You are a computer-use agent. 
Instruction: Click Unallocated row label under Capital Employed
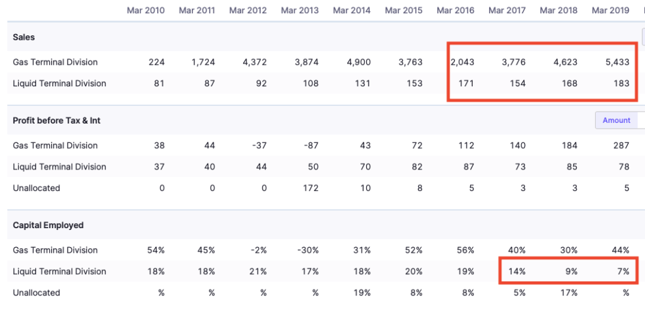pyautogui.click(x=36, y=292)
